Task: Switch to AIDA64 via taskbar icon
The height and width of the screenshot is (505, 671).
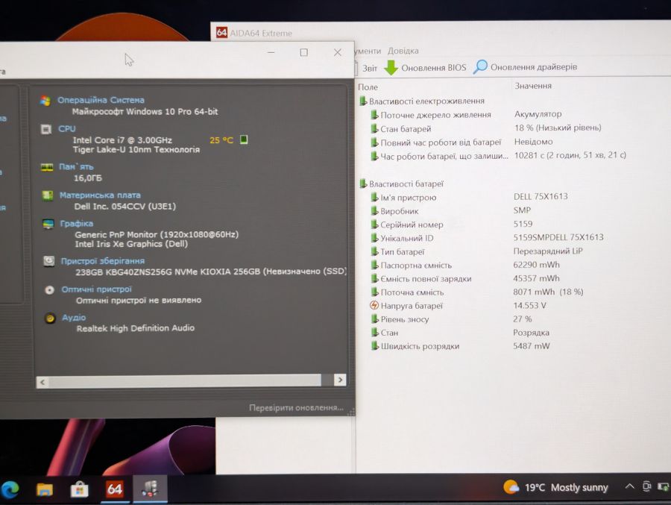Action: pos(115,489)
